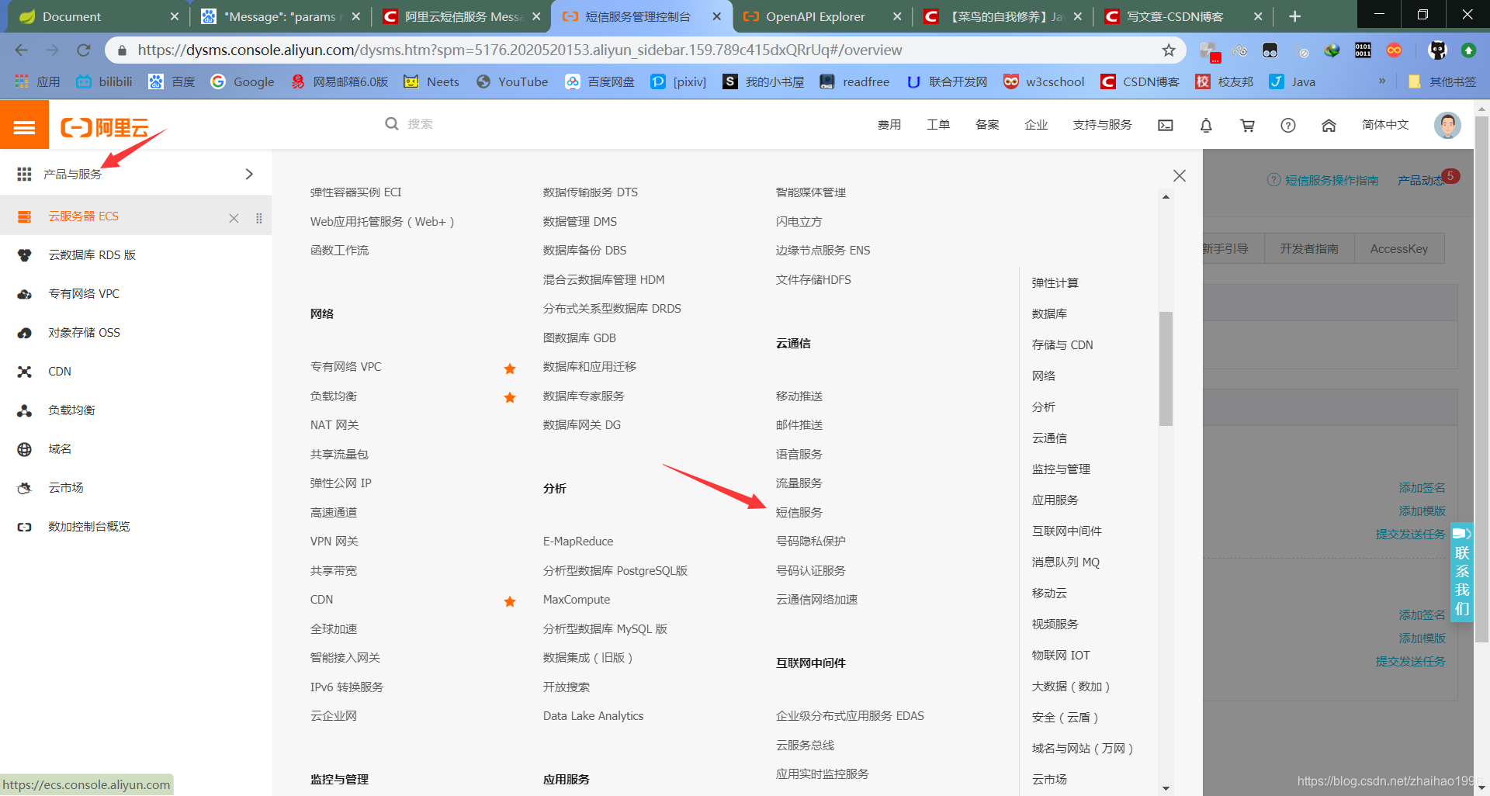Reload the page
Viewport: 1490px width, 796px height.
point(83,50)
